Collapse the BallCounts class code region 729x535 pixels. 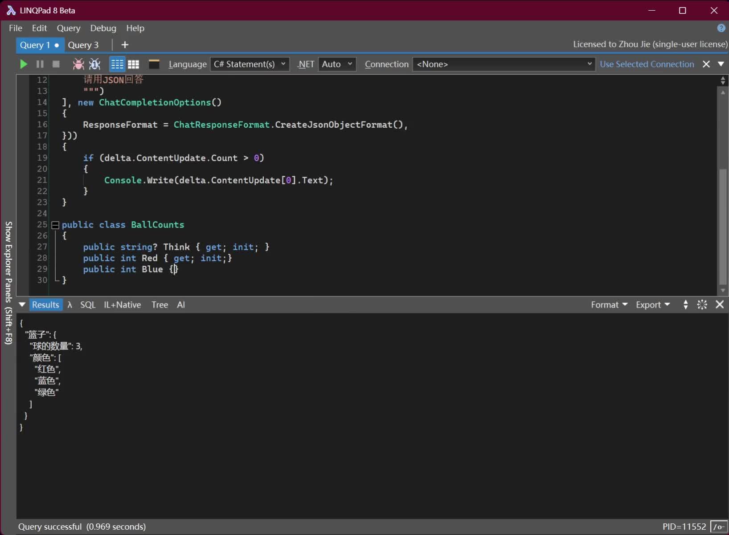pos(55,225)
